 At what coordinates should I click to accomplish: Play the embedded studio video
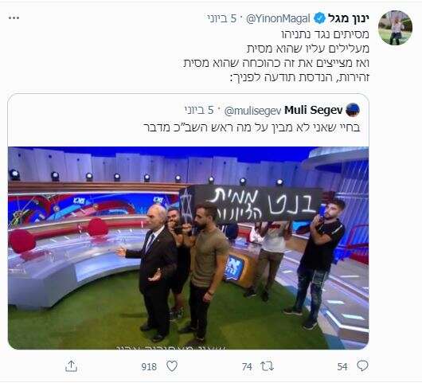[189, 248]
